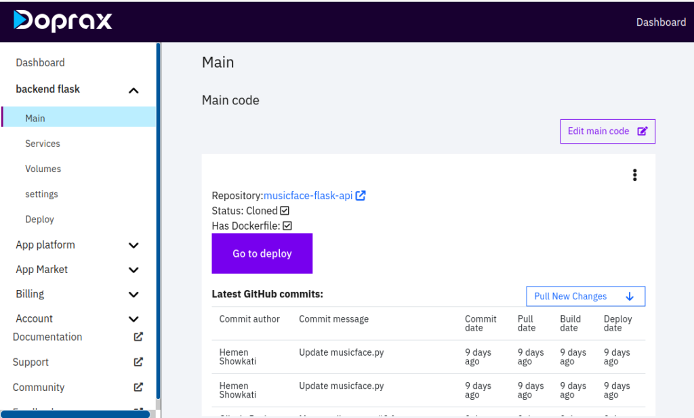Toggle the Status: Cloned checkbox
Screen dimensions: 694x418
pyautogui.click(x=285, y=211)
